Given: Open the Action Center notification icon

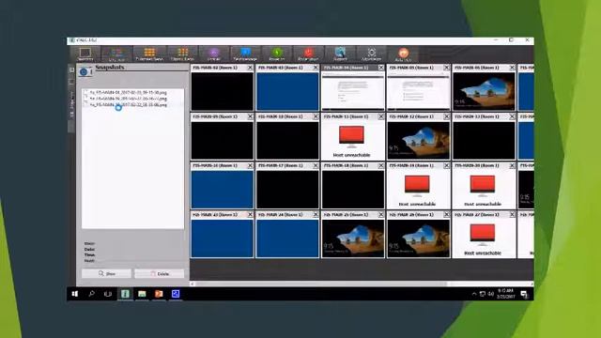Looking at the screenshot, I should pyautogui.click(x=524, y=294).
